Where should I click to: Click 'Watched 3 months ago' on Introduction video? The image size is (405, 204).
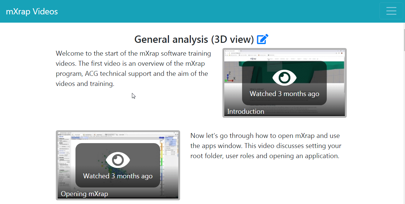pos(284,94)
